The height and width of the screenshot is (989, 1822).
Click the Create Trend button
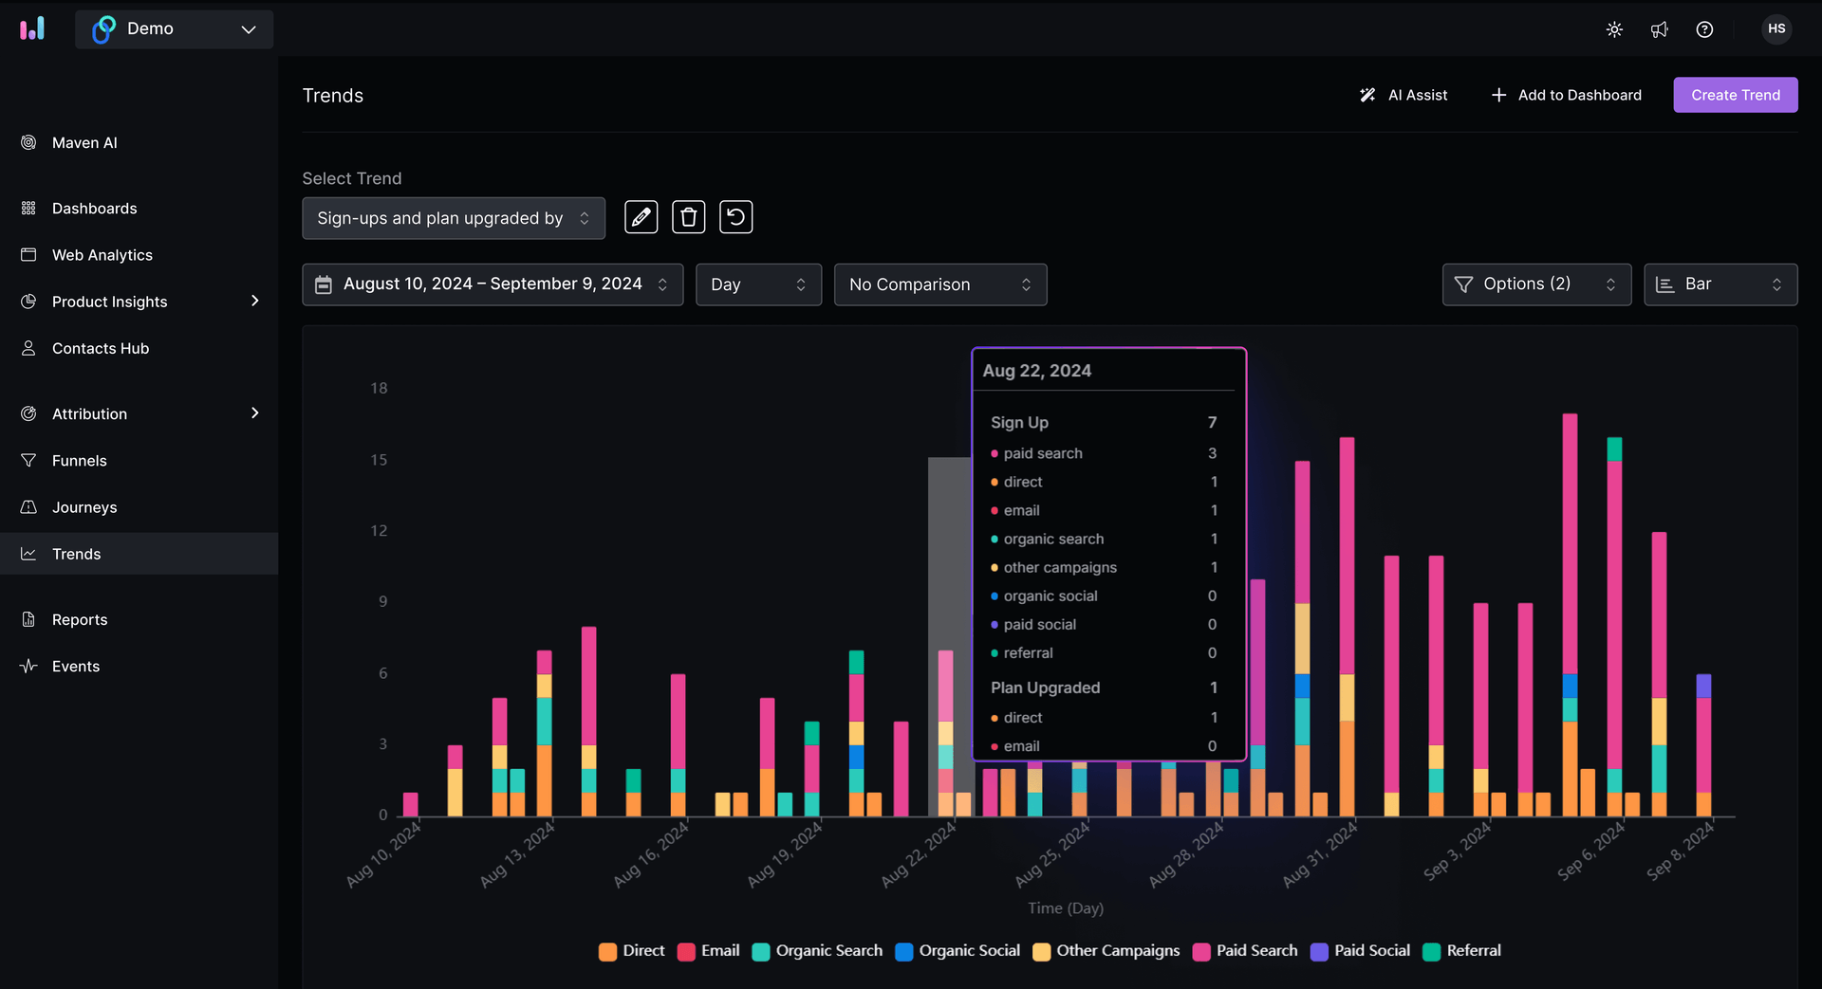(1736, 95)
